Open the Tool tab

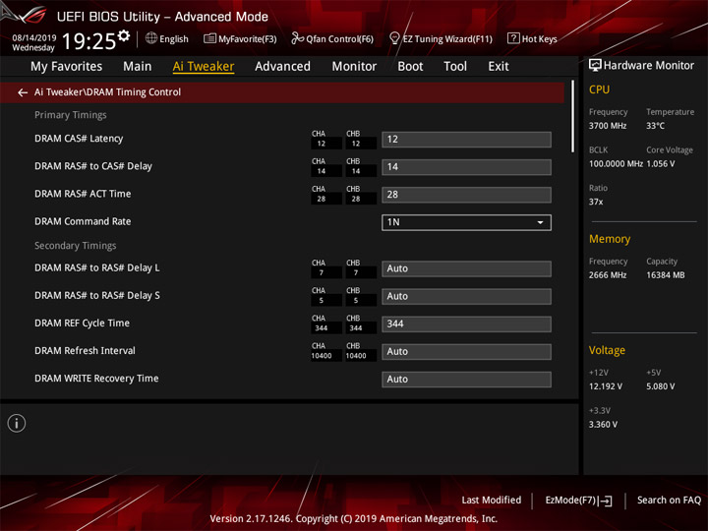tap(455, 67)
